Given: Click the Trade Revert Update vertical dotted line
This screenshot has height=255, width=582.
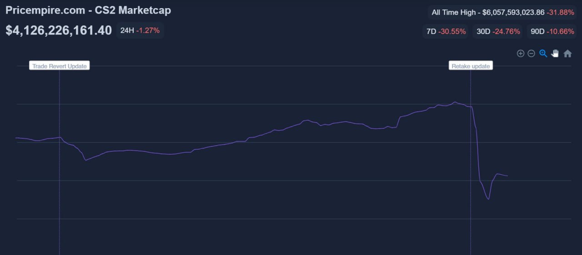Looking at the screenshot, I should tap(60, 204).
